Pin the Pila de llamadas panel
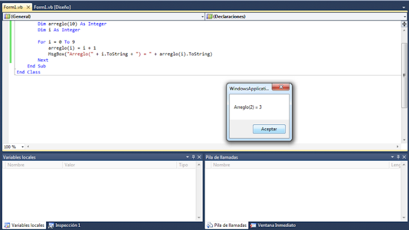The image size is (409, 230). pos(398,157)
